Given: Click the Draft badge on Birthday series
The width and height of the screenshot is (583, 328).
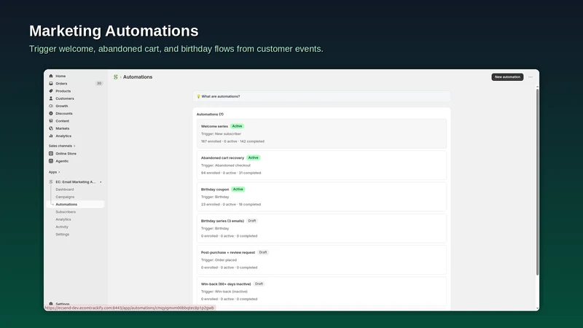Looking at the screenshot, I should [251, 221].
